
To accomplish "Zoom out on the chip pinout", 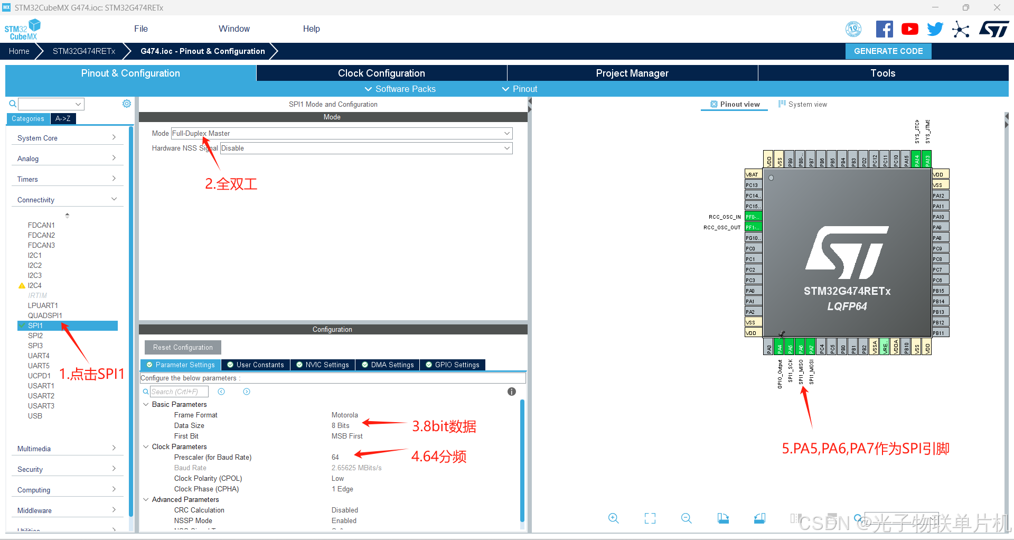I will [x=686, y=518].
